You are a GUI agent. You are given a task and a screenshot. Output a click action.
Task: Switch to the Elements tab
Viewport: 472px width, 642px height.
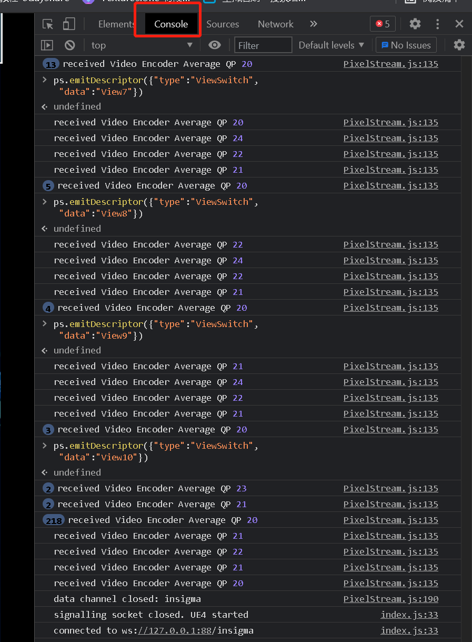pyautogui.click(x=116, y=24)
